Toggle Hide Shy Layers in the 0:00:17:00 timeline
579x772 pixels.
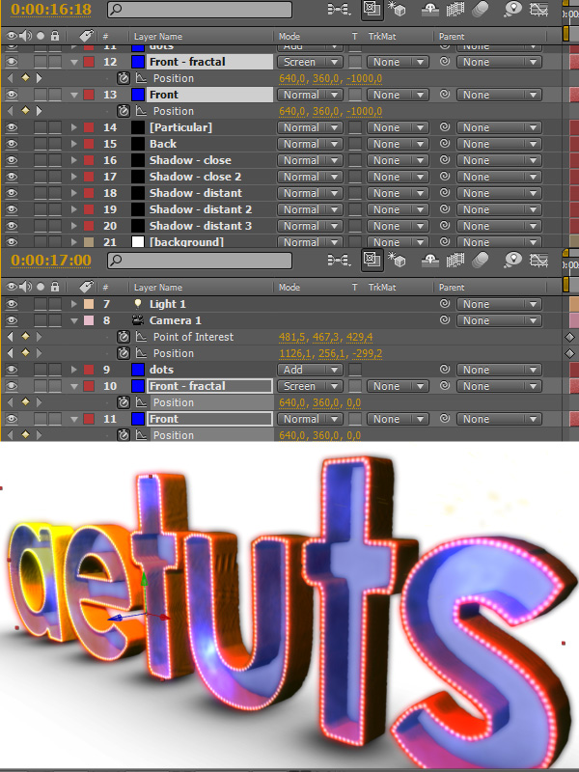(x=430, y=261)
